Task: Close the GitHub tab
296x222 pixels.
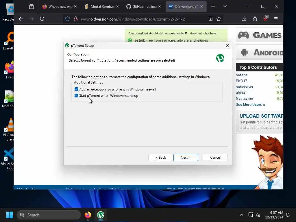Action: coord(160,7)
